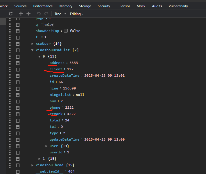Viewport: 206px width, 174px height.
Task: Open the Memory tab
Action: 66,6
